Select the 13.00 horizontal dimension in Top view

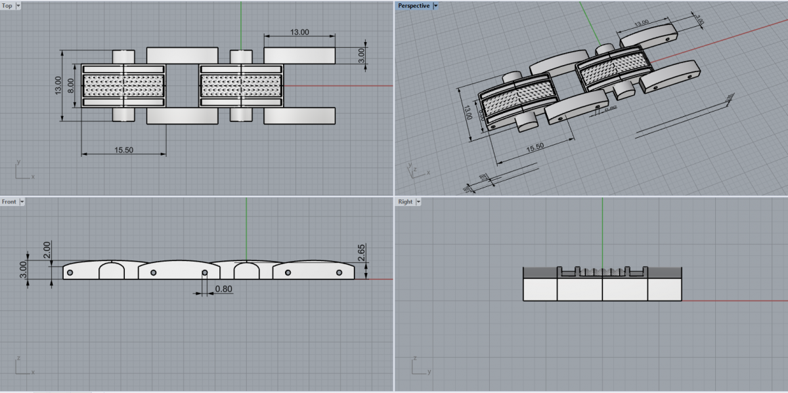(x=299, y=31)
